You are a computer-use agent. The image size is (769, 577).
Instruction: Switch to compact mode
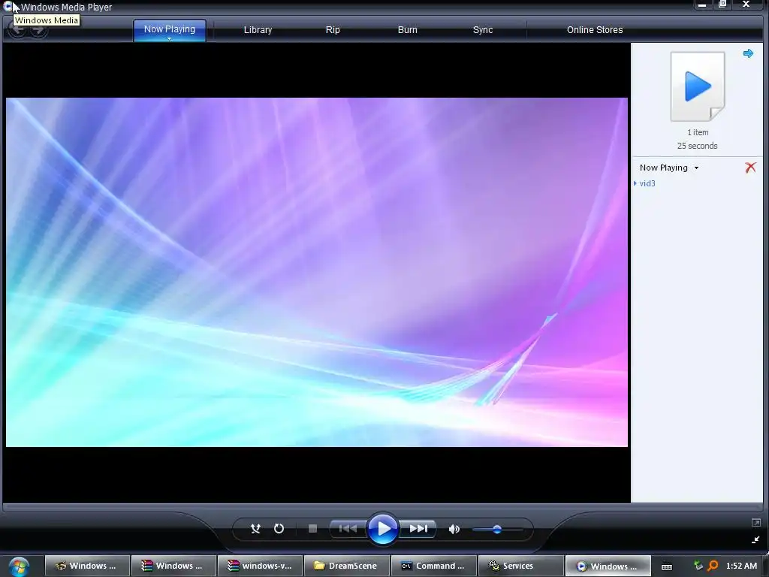[x=755, y=539]
